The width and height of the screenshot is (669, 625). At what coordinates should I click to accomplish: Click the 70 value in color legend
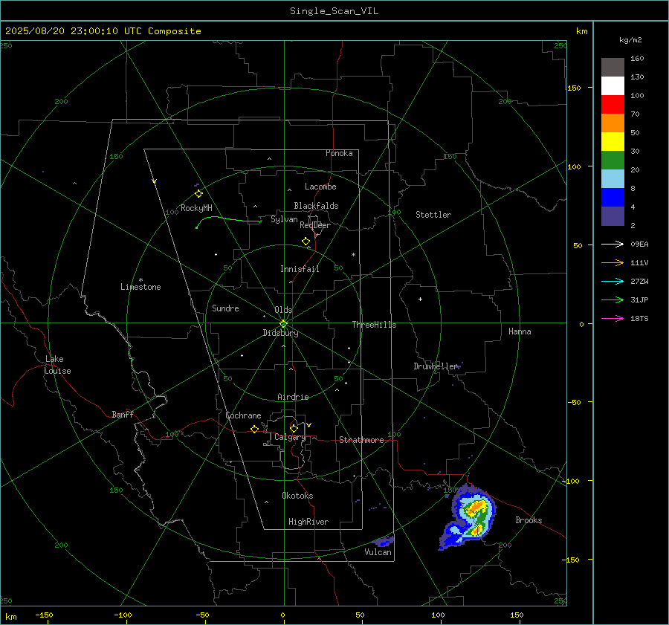(635, 114)
